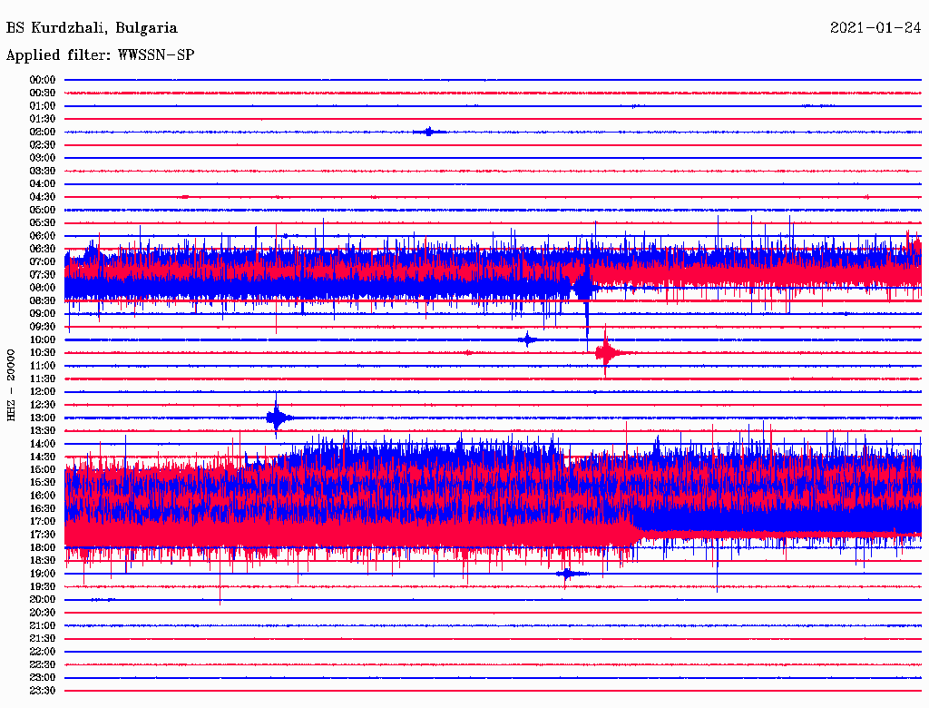
Task: Click the '13:30' time label
Action: point(43,431)
